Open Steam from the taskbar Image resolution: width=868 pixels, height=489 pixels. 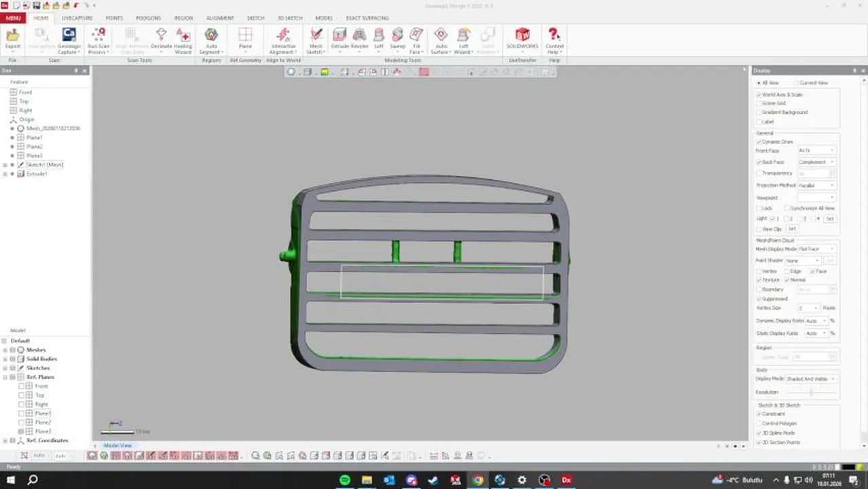point(433,479)
